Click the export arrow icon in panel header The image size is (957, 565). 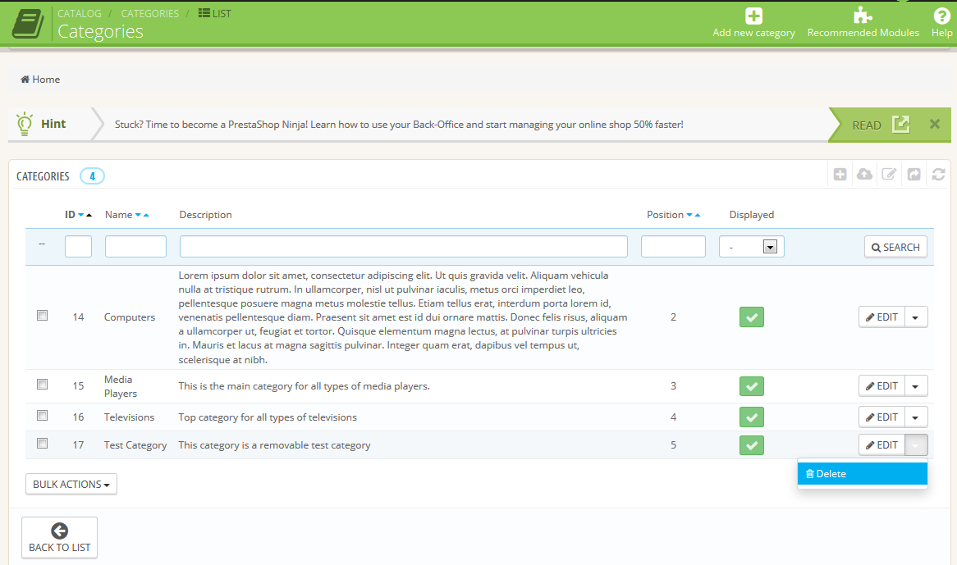pyautogui.click(x=913, y=174)
